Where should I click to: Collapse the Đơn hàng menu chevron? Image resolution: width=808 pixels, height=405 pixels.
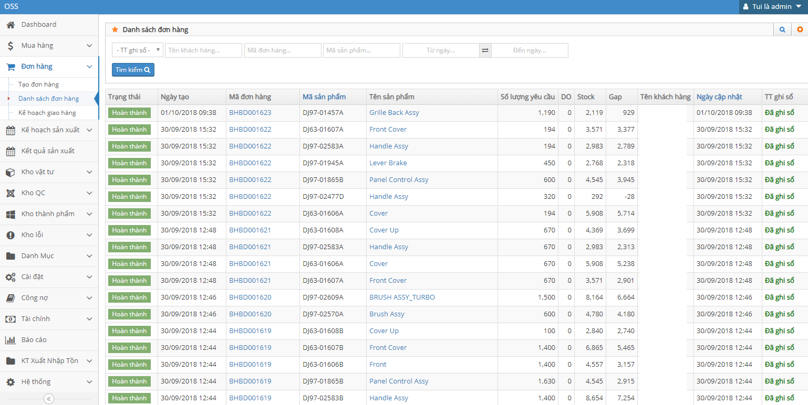pos(89,67)
